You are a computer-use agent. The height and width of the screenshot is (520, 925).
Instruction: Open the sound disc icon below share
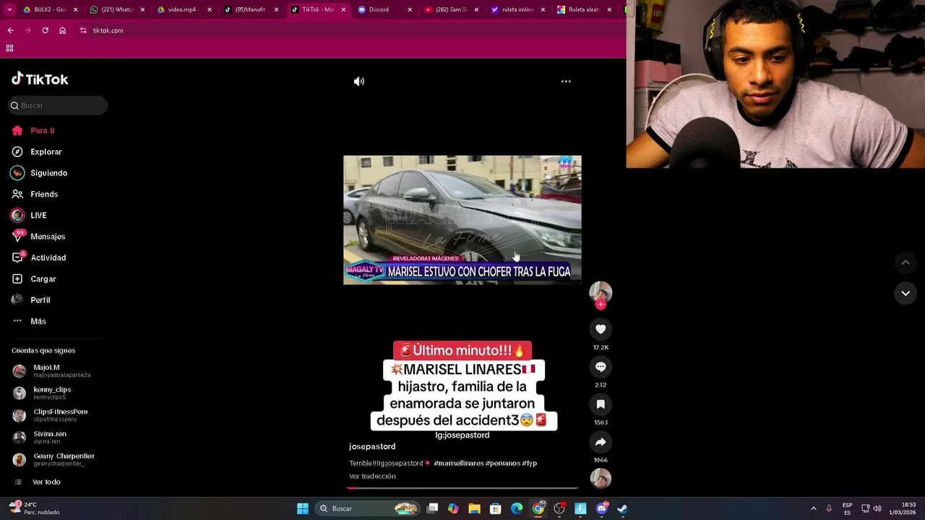tap(601, 478)
